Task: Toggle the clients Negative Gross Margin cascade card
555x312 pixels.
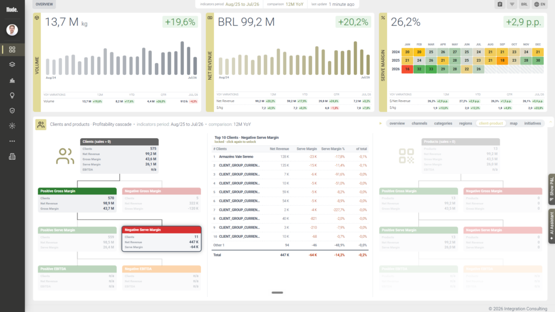Action: point(162,200)
